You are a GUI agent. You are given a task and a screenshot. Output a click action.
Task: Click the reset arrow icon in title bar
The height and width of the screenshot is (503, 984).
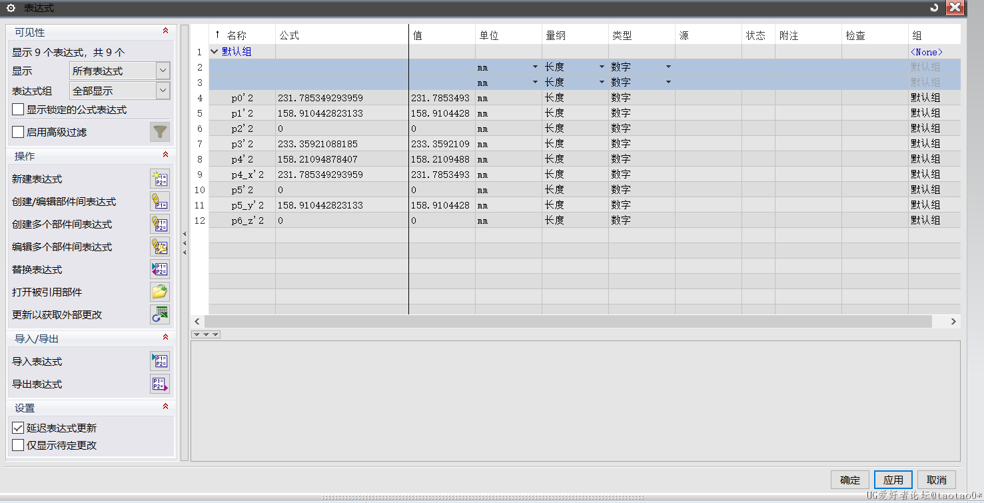click(934, 8)
